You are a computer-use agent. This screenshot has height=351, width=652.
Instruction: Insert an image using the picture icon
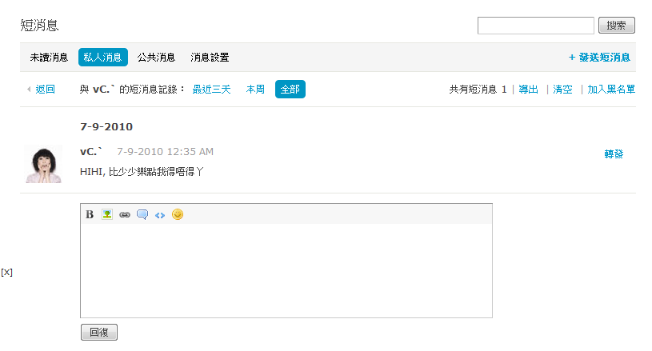107,214
